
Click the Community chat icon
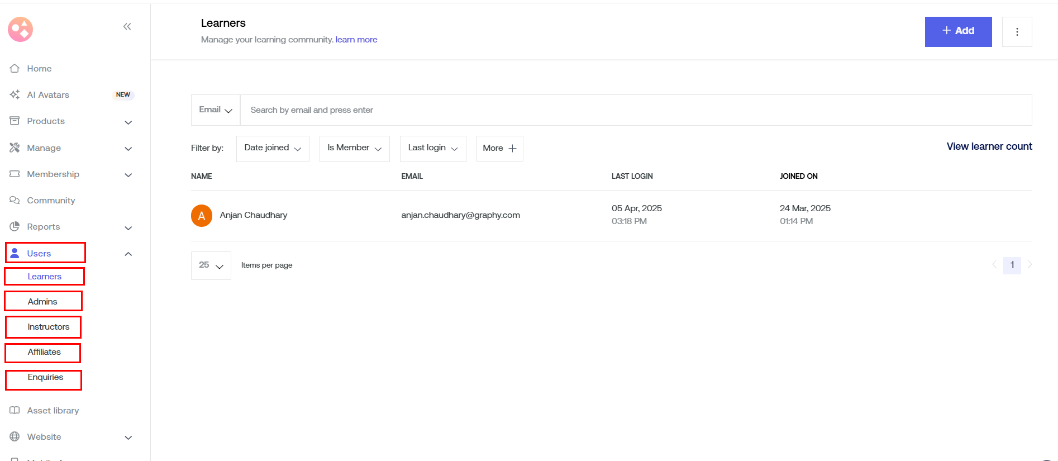pyautogui.click(x=15, y=200)
